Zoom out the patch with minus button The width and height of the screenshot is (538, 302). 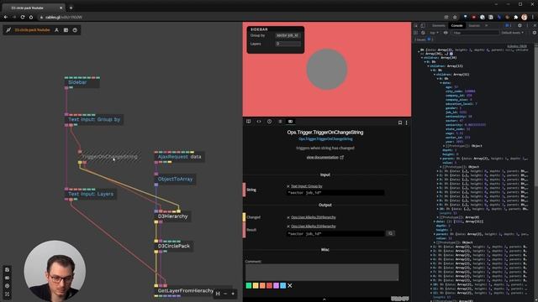(225, 294)
